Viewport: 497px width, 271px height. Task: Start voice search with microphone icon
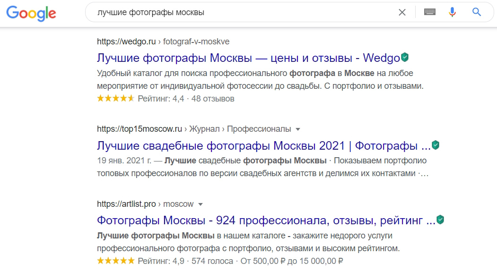tap(452, 13)
